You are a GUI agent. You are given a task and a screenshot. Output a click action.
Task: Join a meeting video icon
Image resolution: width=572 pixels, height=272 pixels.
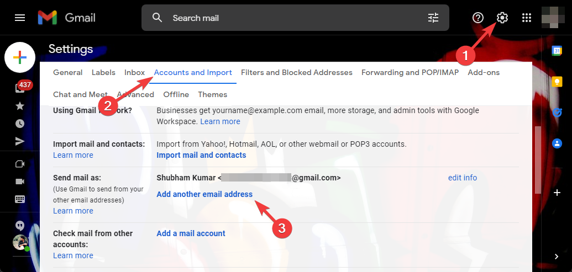click(20, 182)
